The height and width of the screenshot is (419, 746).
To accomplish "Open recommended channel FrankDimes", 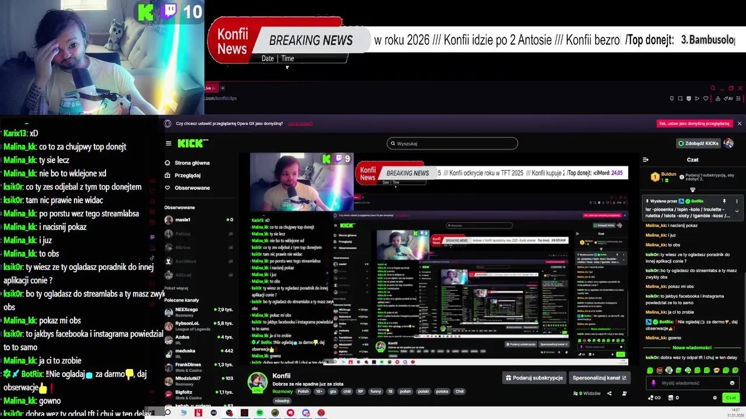I will pyautogui.click(x=199, y=366).
